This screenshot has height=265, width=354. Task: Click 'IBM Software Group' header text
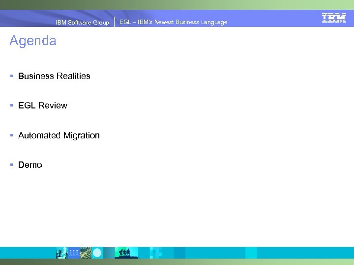coord(82,22)
